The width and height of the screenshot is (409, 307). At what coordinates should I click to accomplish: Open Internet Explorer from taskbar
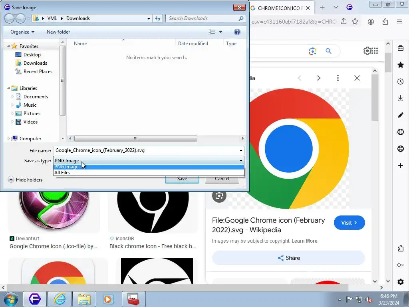(60, 299)
